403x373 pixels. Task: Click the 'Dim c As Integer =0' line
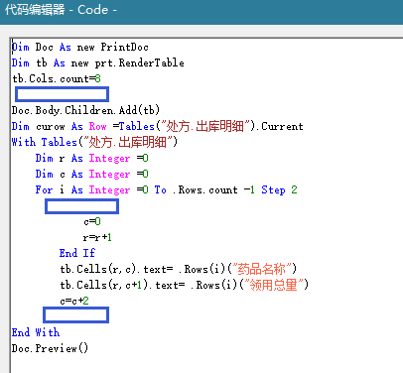[x=92, y=174]
